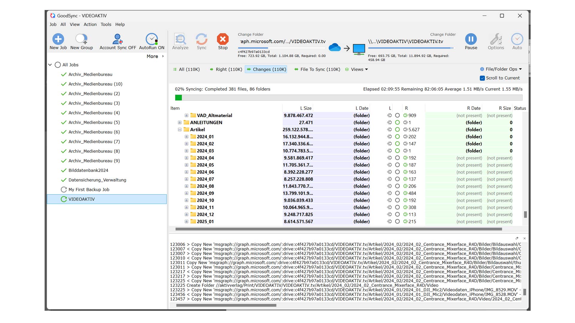Click the New Job plus icon
The width and height of the screenshot is (575, 323).
pos(58,39)
